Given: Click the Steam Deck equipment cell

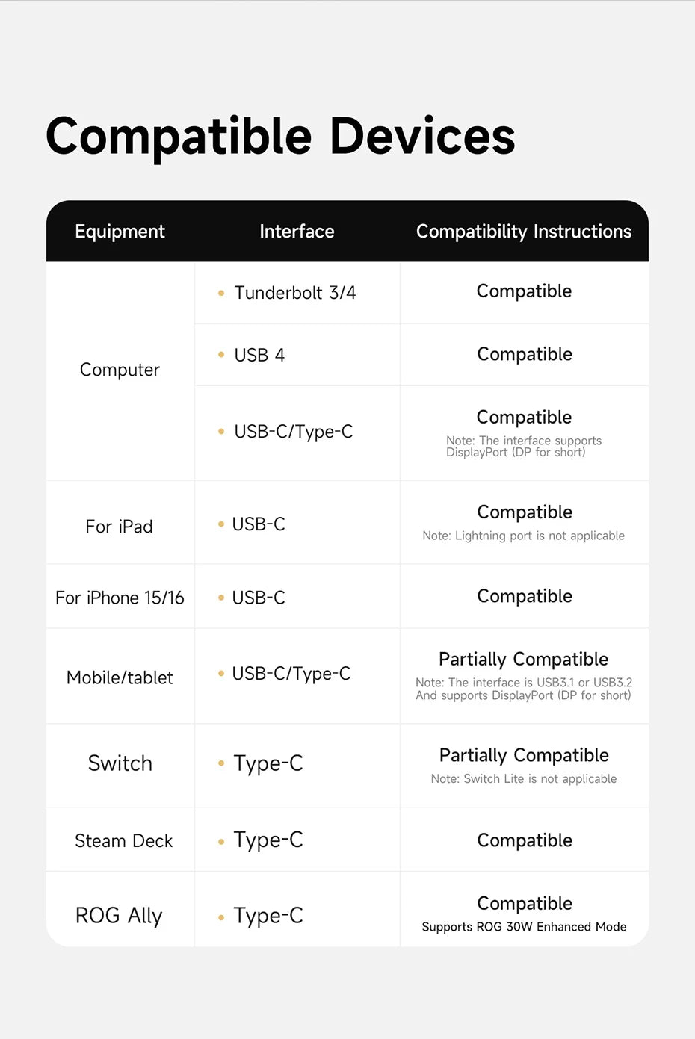Looking at the screenshot, I should (123, 841).
